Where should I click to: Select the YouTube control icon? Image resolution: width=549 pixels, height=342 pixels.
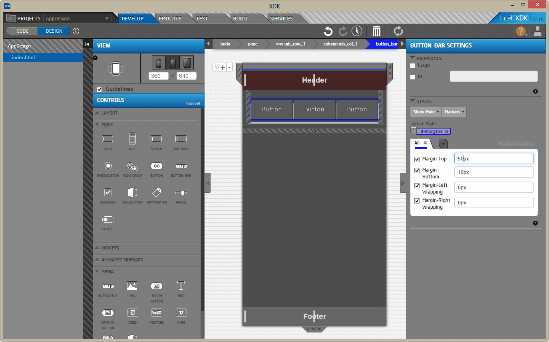tap(157, 312)
